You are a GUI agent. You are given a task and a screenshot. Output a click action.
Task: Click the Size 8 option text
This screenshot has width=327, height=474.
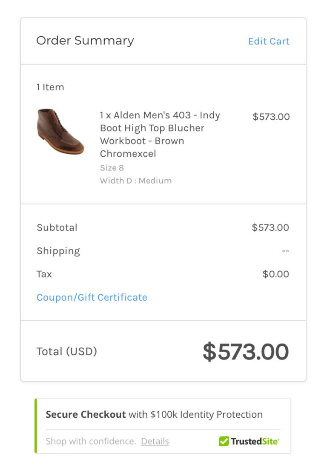[112, 167]
